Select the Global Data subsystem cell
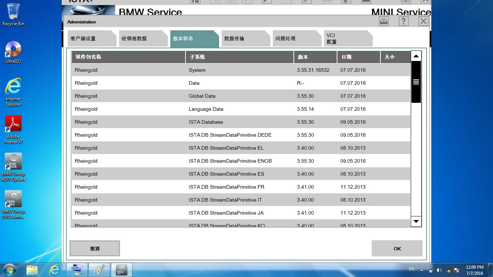 click(x=202, y=96)
